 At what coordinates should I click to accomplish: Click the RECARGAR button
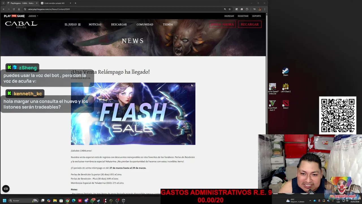pyautogui.click(x=250, y=24)
